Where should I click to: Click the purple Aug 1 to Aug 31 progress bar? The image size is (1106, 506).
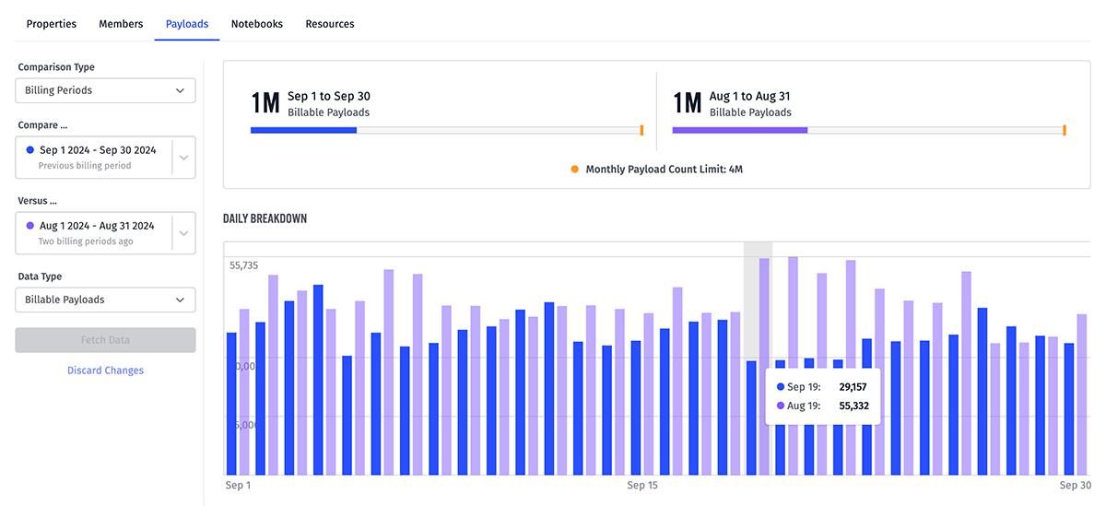(x=740, y=130)
